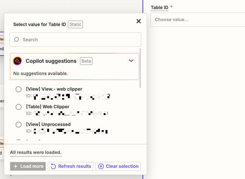
Task: Choose the [View] Unprocessed radio option
Action: click(x=18, y=125)
